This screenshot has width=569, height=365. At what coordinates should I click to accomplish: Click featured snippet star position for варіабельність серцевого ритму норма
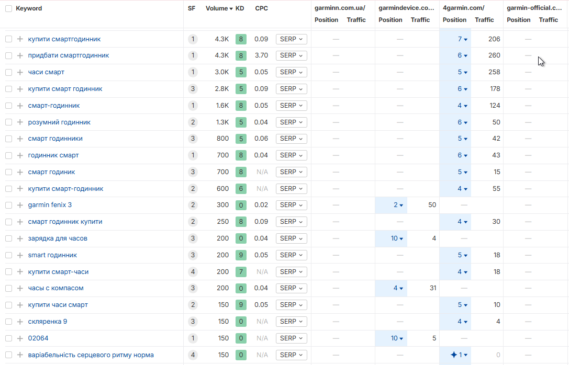459,355
